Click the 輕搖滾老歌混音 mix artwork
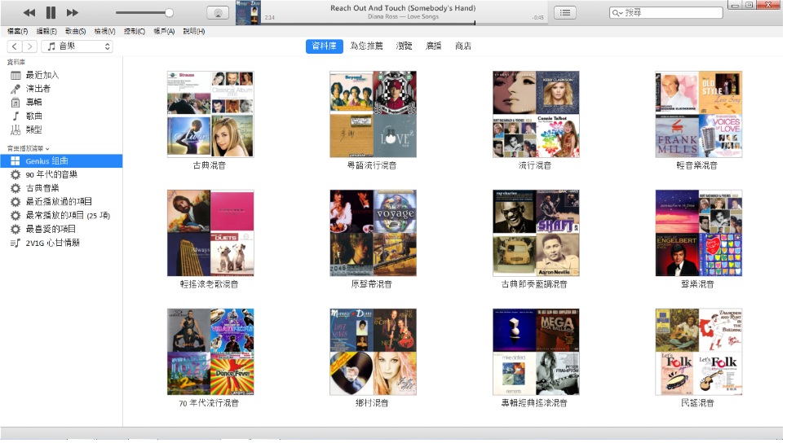Screen dimensions: 787x443 pos(210,233)
